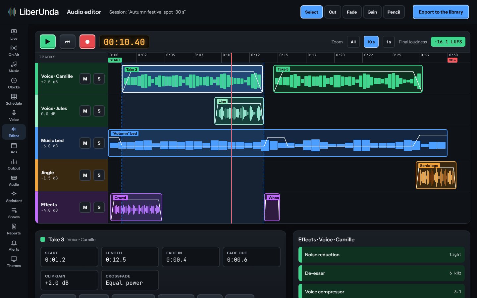Open Clocks from the sidebar
This screenshot has width=477, height=298.
pyautogui.click(x=14, y=83)
